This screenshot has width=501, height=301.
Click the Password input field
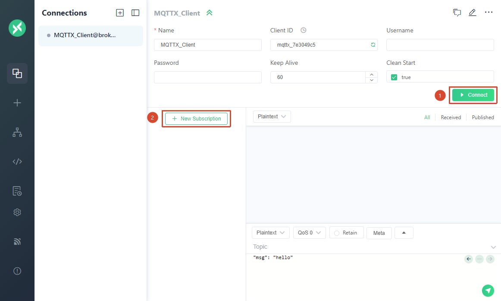click(208, 77)
